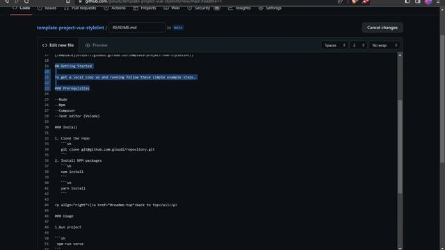Select the Edit new file tab
This screenshot has height=250, width=445.
click(x=58, y=45)
